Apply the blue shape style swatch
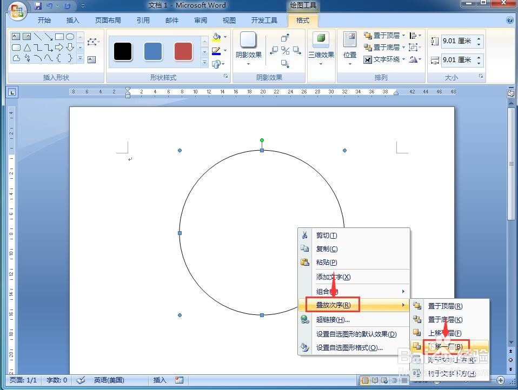The width and height of the screenshot is (518, 390). click(153, 52)
